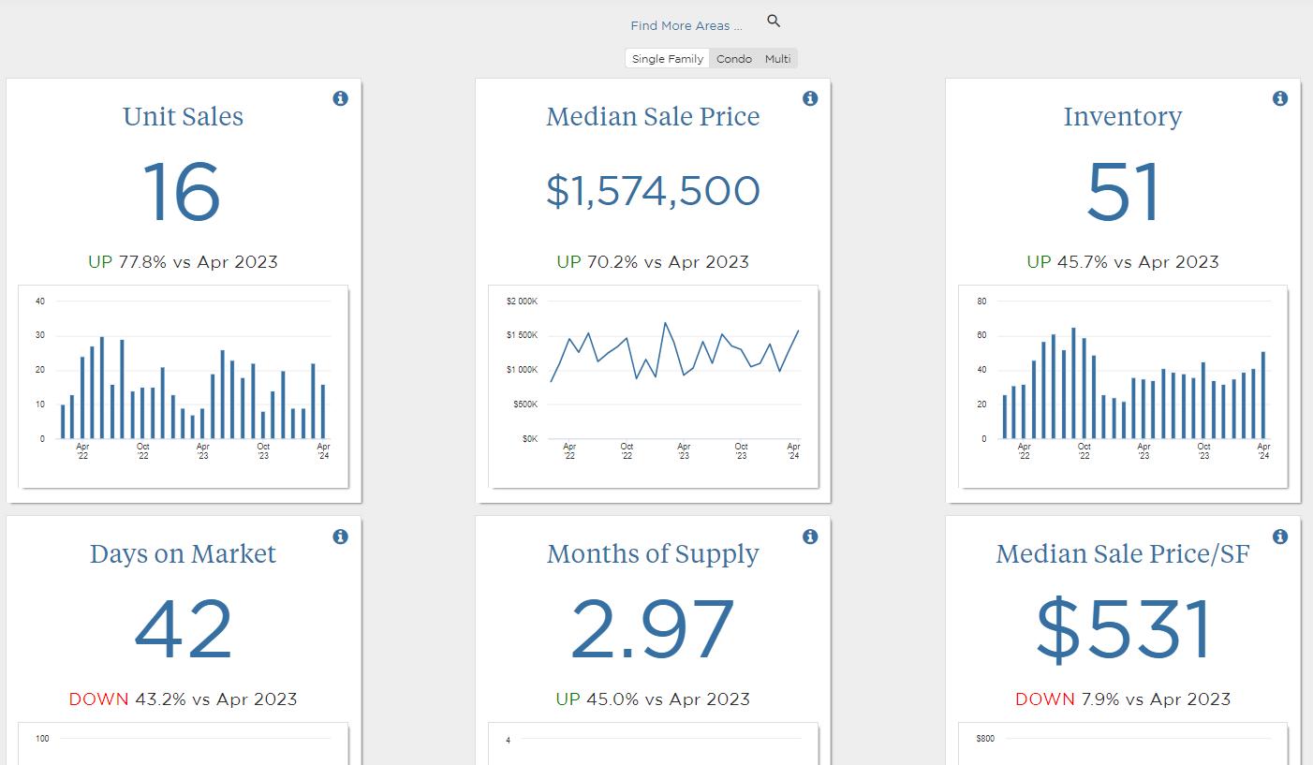This screenshot has width=1313, height=765.
Task: Click the Unit Sales card title
Action: (184, 117)
